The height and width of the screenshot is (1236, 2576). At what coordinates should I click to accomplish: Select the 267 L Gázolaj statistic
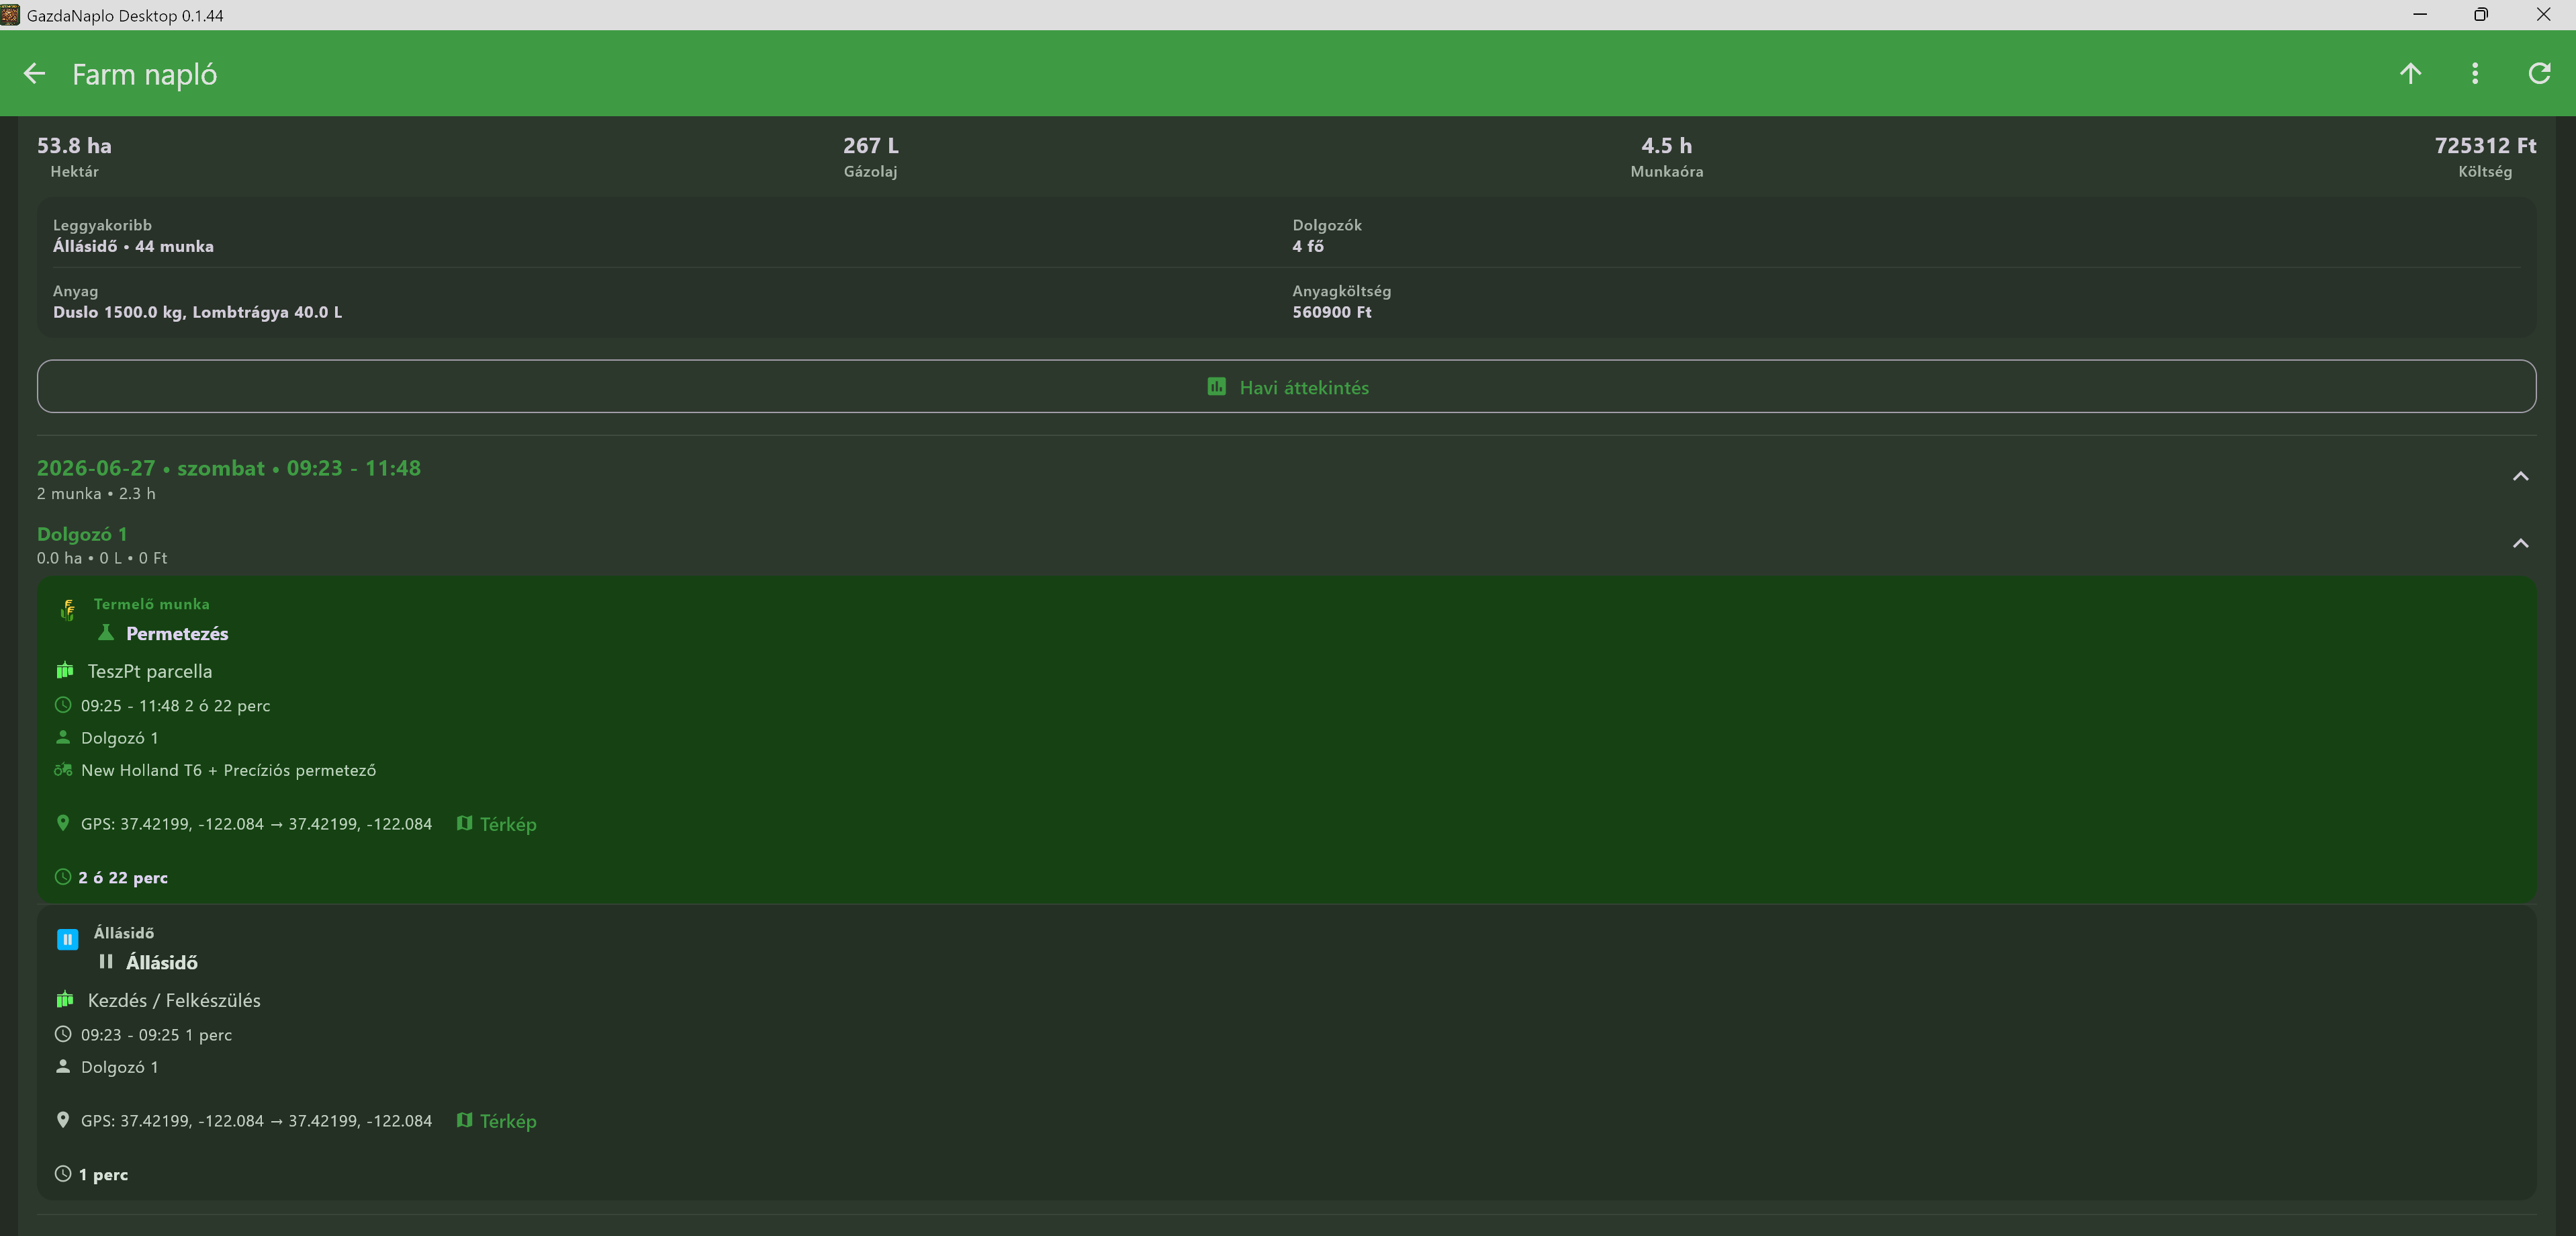coord(870,157)
